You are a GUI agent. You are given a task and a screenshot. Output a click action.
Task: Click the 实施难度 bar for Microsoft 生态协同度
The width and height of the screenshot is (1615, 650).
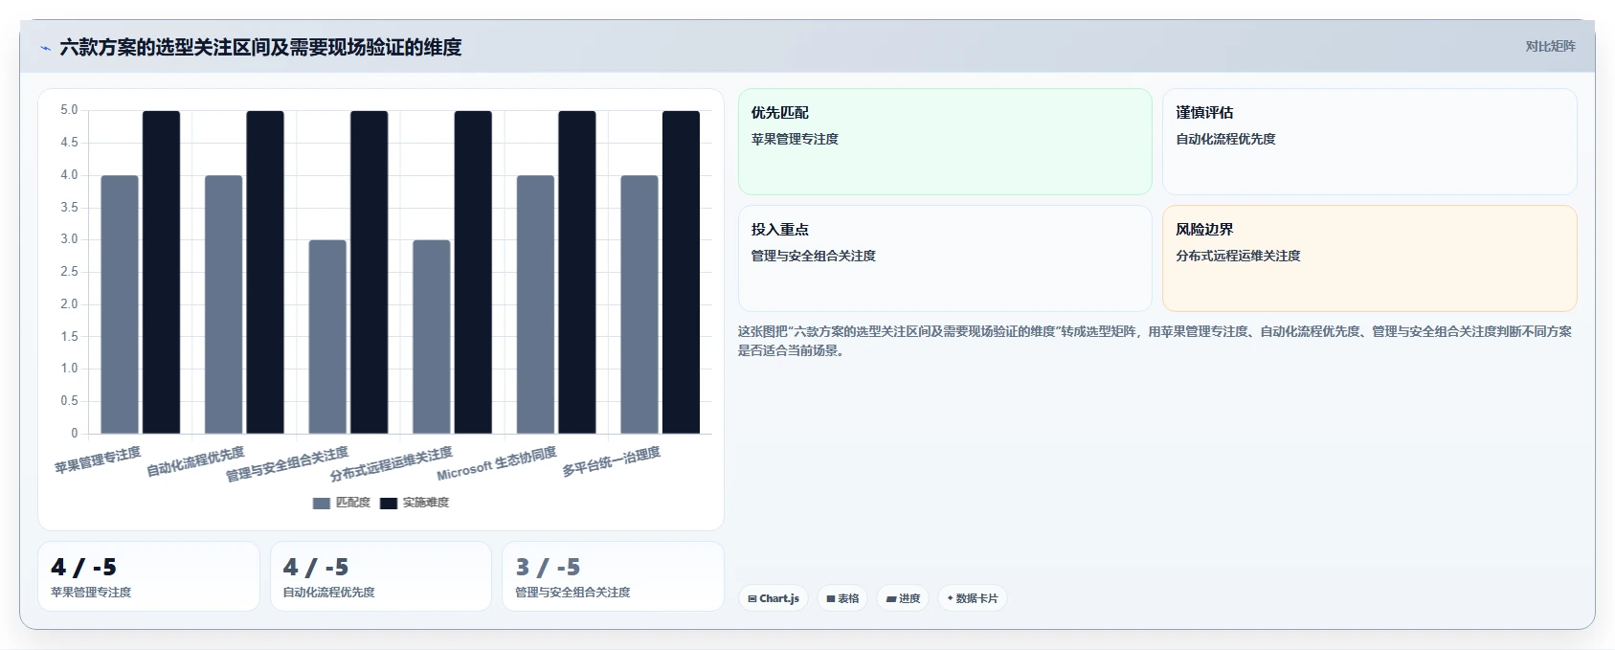[x=576, y=272]
